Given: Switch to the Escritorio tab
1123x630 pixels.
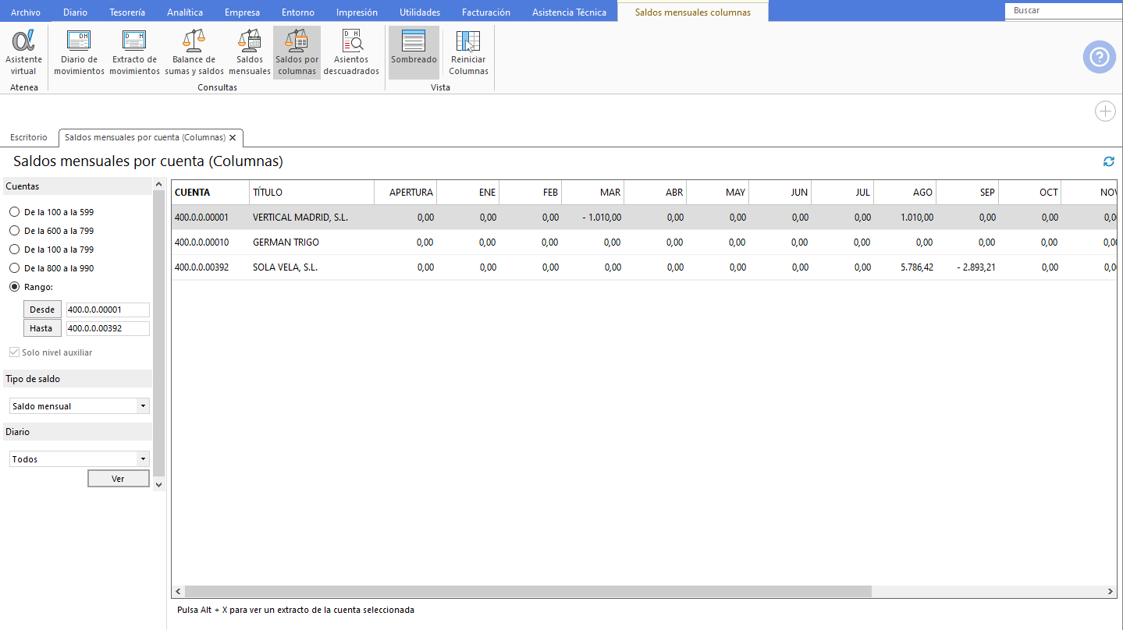Looking at the screenshot, I should click(x=29, y=137).
